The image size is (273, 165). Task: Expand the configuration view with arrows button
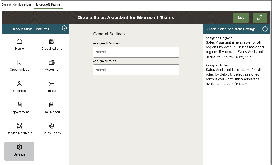coord(260,18)
